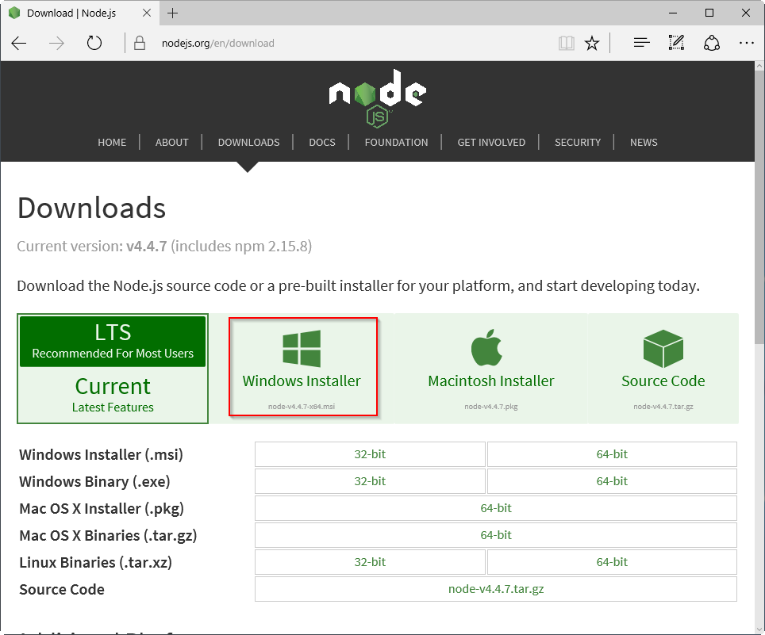Open the Hub lines icon
Viewport: 765px width, 635px height.
(641, 44)
